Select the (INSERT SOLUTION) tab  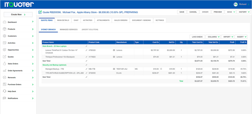click(x=90, y=30)
